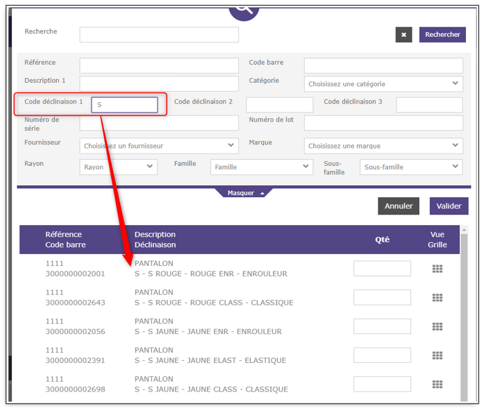The width and height of the screenshot is (484, 409).
Task: Open the Fournisseur dropdown
Action: (159, 146)
